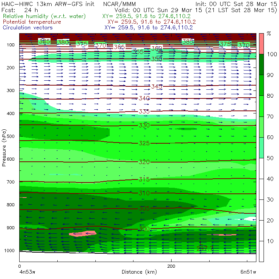Click the '0' distance axis tick label

19,266
